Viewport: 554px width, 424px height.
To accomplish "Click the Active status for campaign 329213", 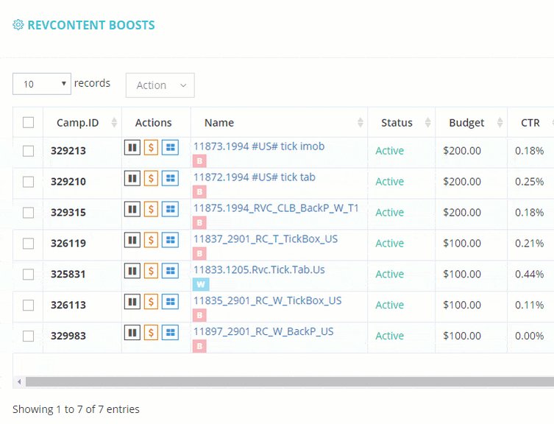I will (390, 151).
